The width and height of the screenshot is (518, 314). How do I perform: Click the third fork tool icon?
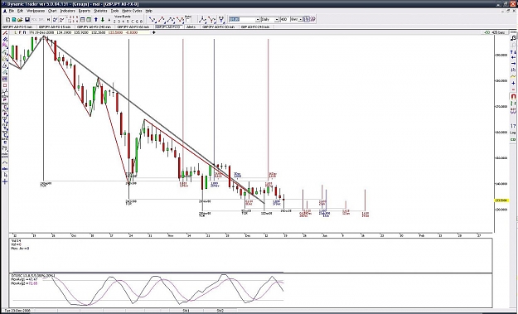coord(221,20)
